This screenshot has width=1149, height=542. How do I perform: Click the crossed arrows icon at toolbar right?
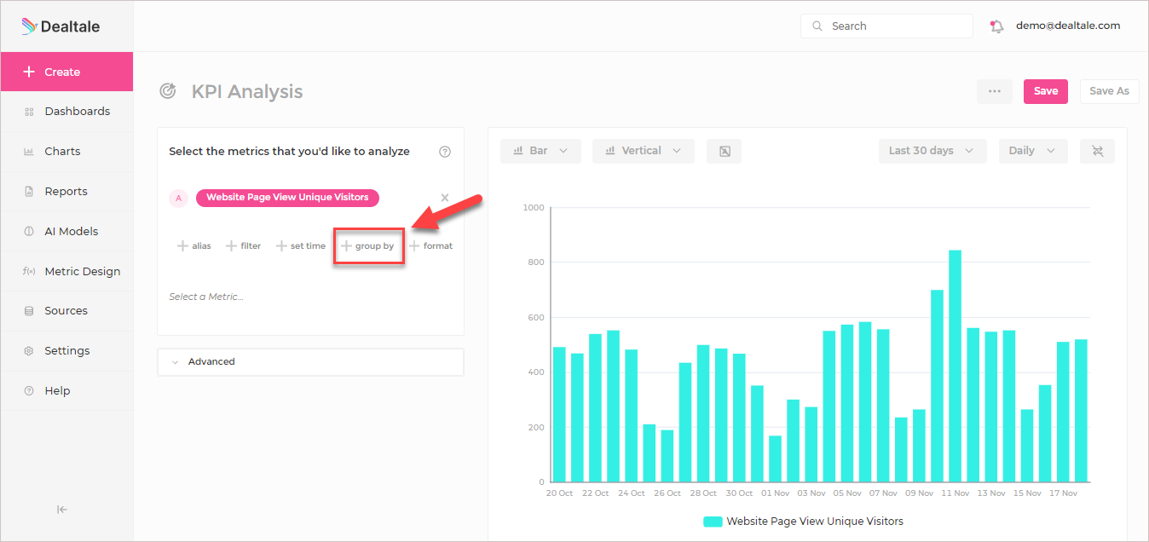click(1097, 151)
